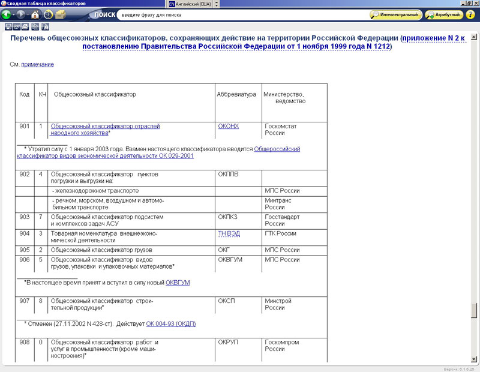The image size is (480, 372).
Task: Copy document using the copy icon
Action: pos(35,26)
